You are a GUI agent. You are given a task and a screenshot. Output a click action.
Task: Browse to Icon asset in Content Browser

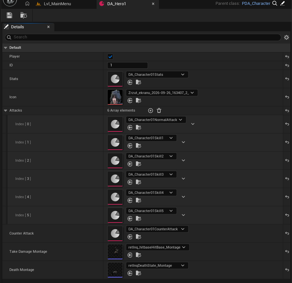pyautogui.click(x=139, y=101)
